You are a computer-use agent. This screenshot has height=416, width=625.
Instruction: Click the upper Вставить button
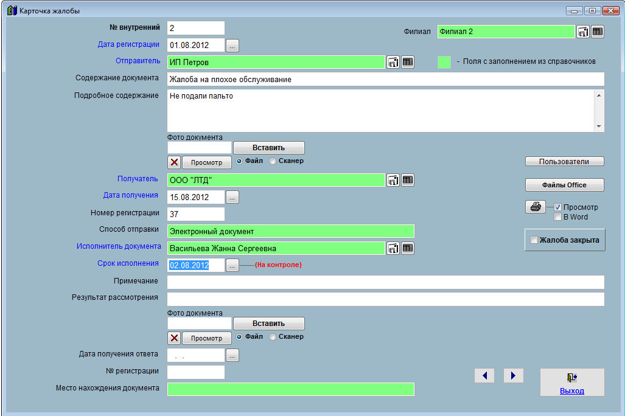click(x=268, y=147)
